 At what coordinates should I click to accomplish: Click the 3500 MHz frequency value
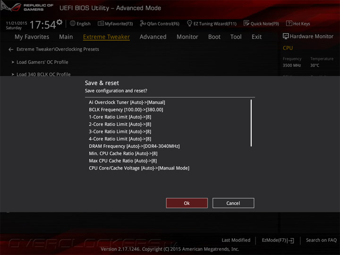pyautogui.click(x=292, y=65)
